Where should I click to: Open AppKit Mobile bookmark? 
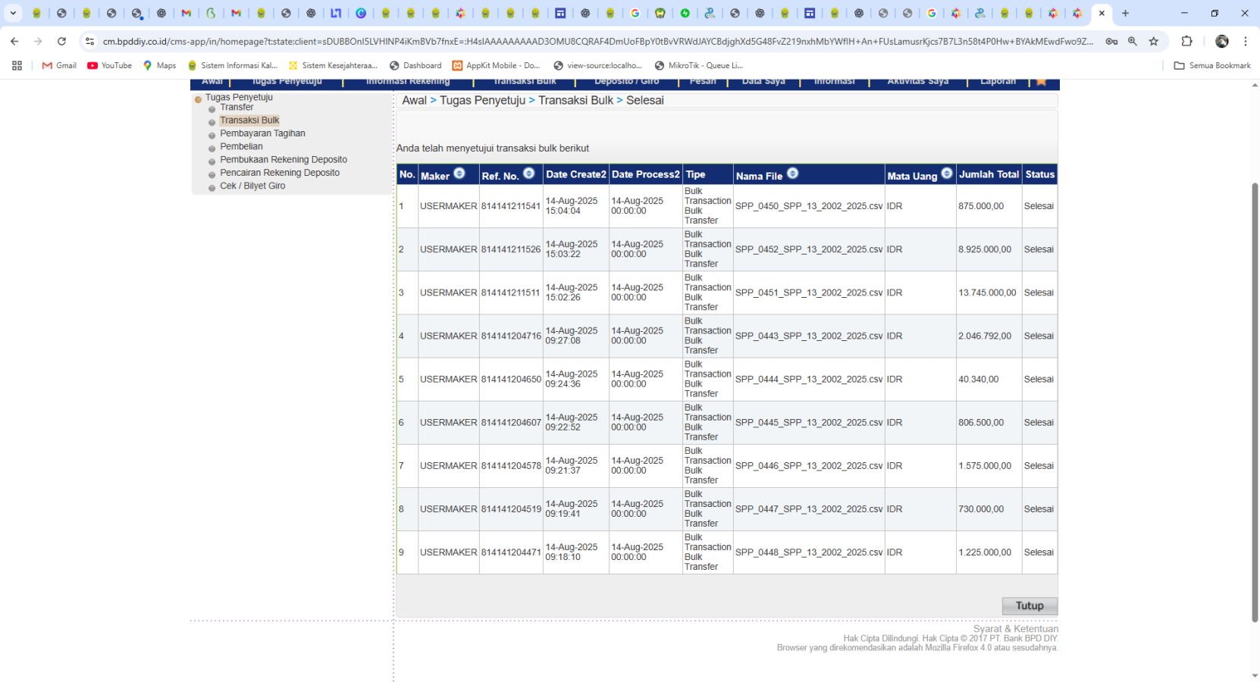coord(496,65)
